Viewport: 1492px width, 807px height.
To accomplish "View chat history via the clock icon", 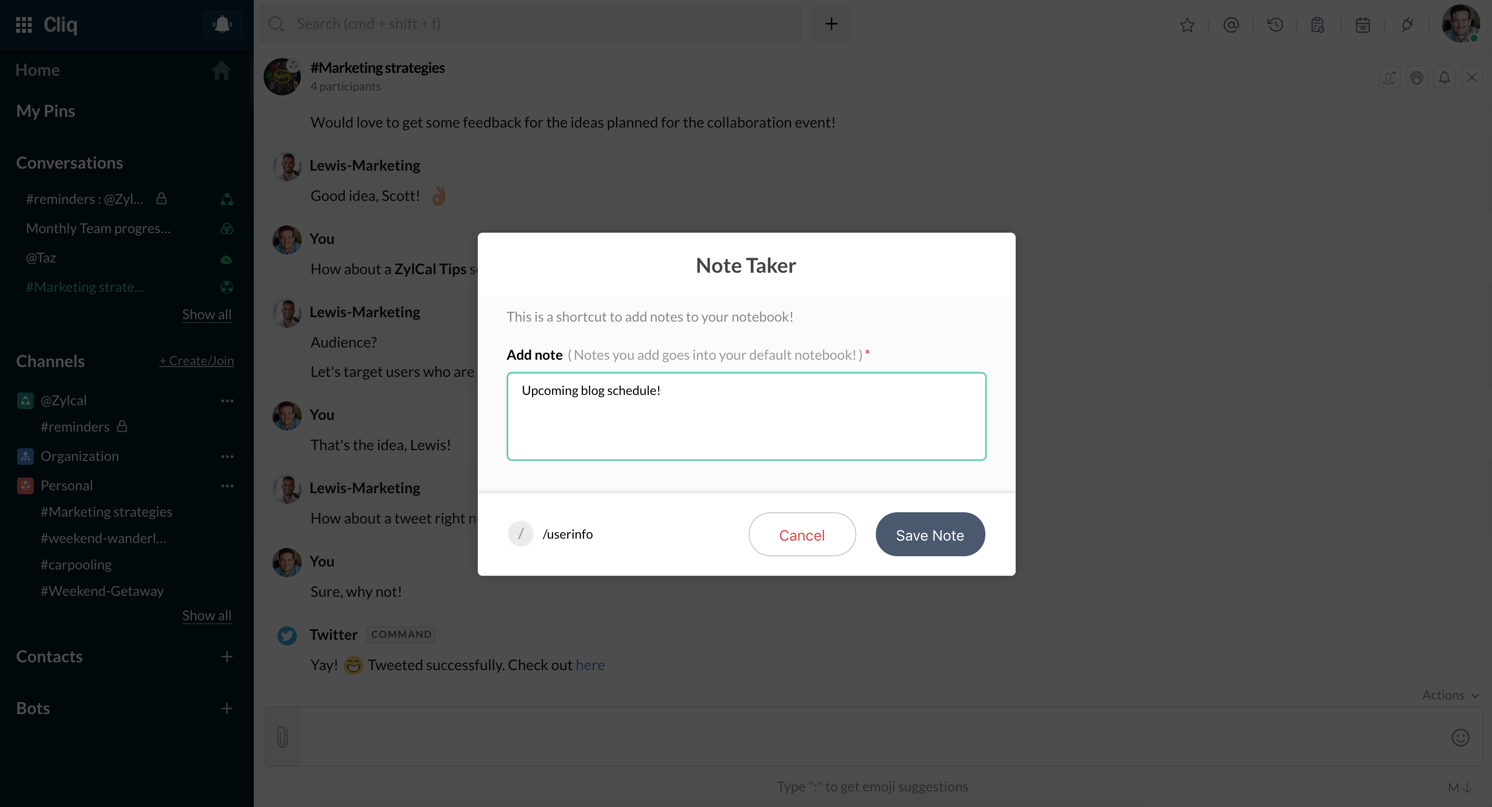I will [x=1276, y=24].
